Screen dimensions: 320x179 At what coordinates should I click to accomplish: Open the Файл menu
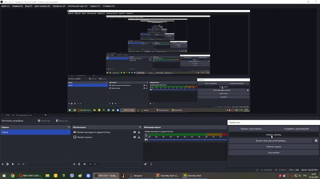(5, 6)
